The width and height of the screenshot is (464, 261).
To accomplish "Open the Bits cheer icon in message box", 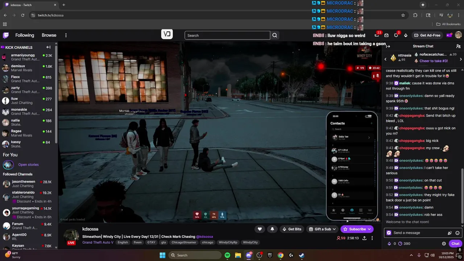I will coord(450,233).
